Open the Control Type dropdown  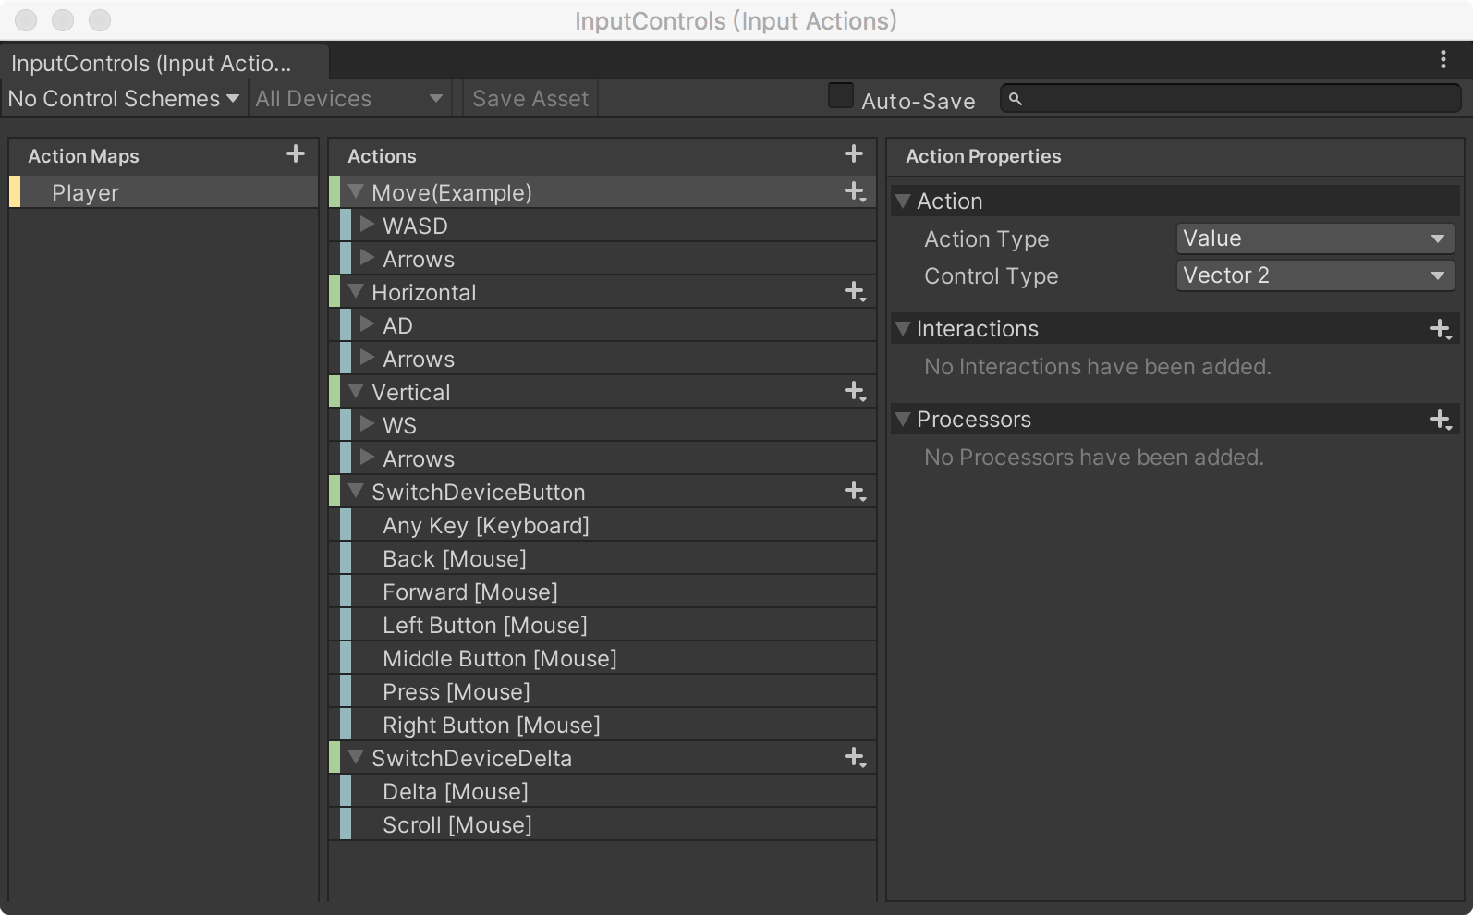[x=1314, y=275]
